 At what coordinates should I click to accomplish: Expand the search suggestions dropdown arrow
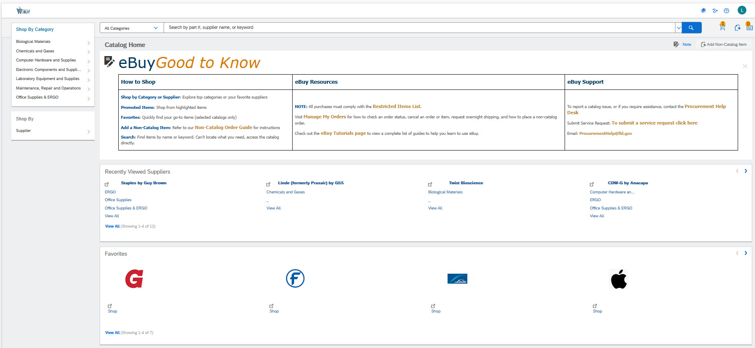[x=678, y=28]
